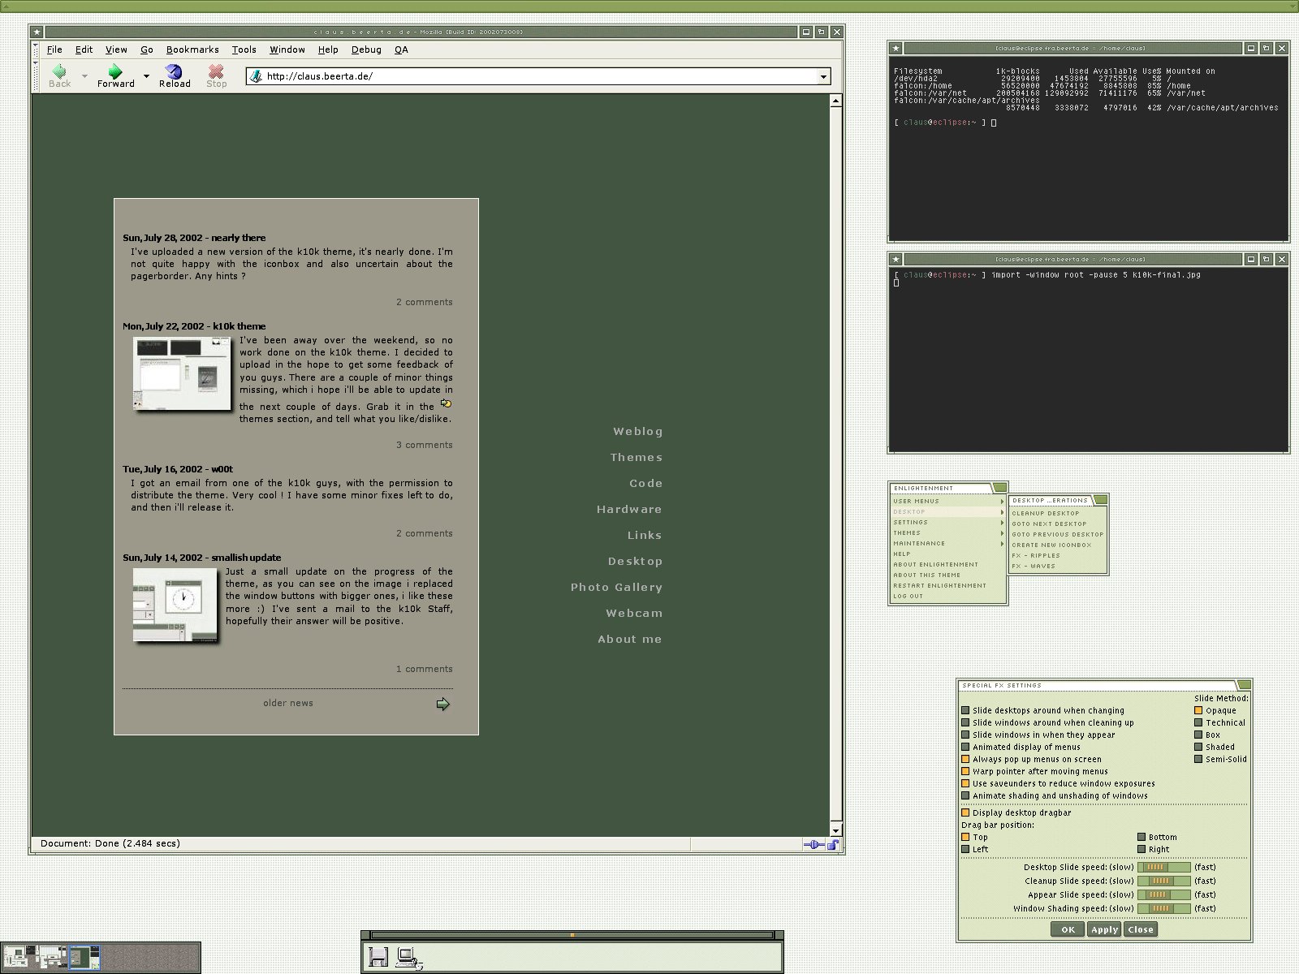
Task: Open the Tools menu in Mozilla
Action: pyautogui.click(x=244, y=50)
